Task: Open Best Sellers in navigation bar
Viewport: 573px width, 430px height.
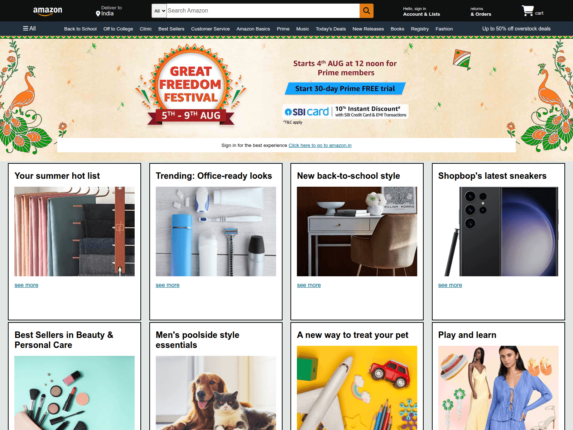Action: pos(171,29)
